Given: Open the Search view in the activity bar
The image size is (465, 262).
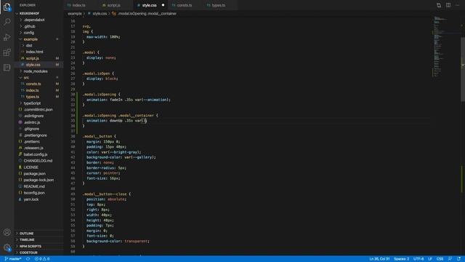Looking at the screenshot, I should (7, 22).
